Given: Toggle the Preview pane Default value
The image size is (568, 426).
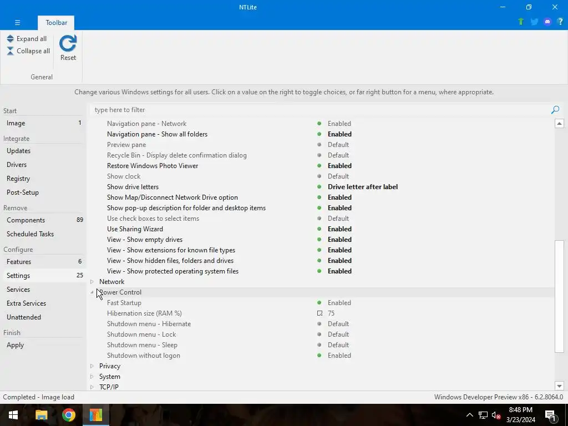Looking at the screenshot, I should [x=338, y=145].
